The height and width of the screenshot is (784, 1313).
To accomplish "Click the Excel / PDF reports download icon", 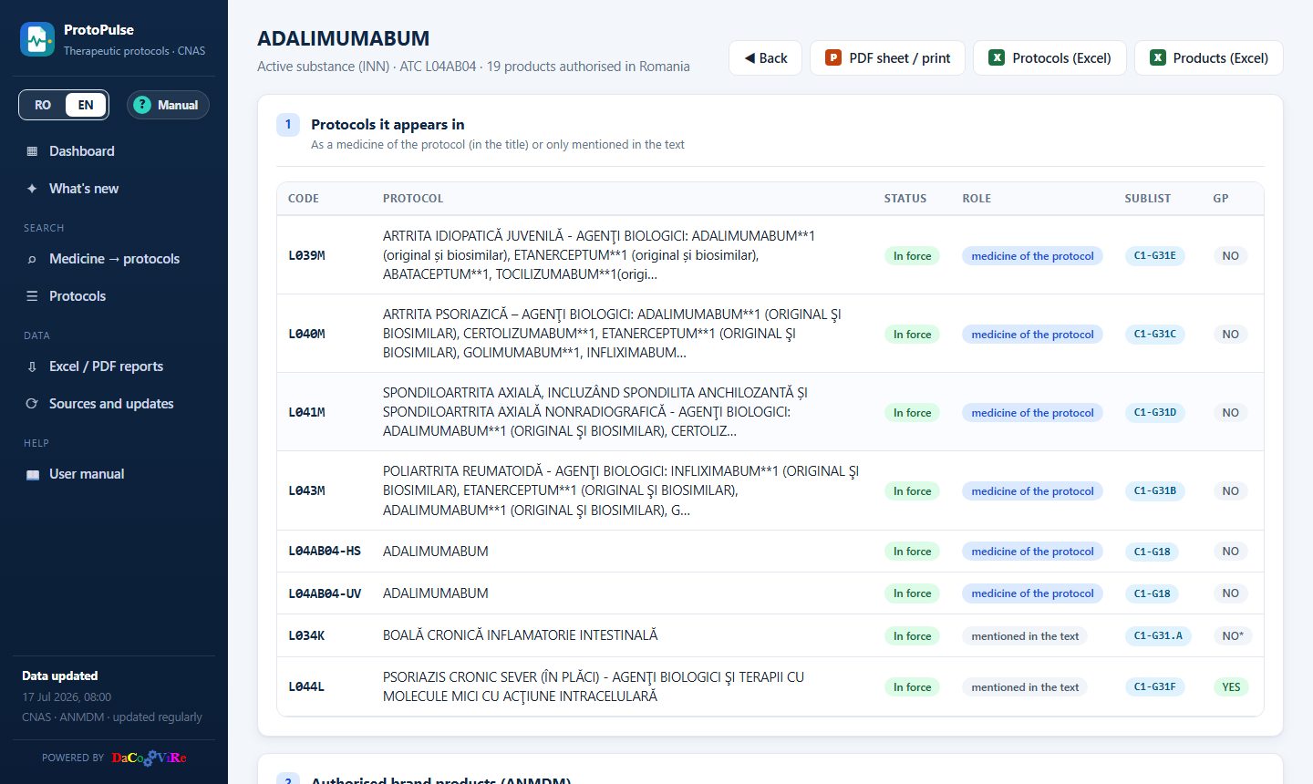I will pyautogui.click(x=32, y=366).
